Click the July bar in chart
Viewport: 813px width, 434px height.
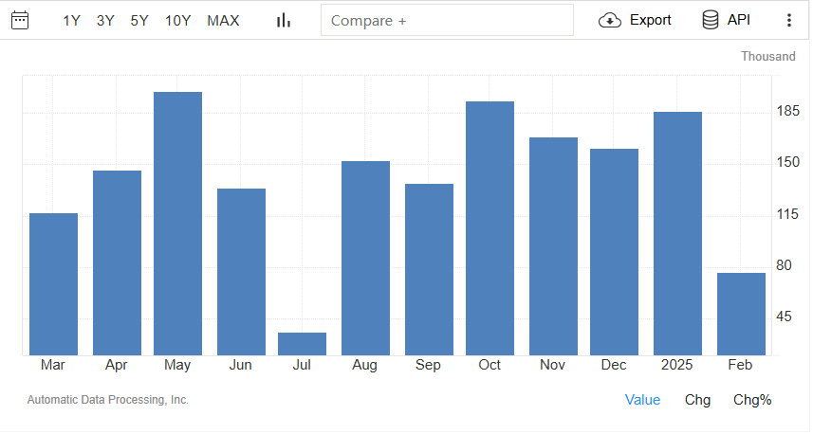302,344
